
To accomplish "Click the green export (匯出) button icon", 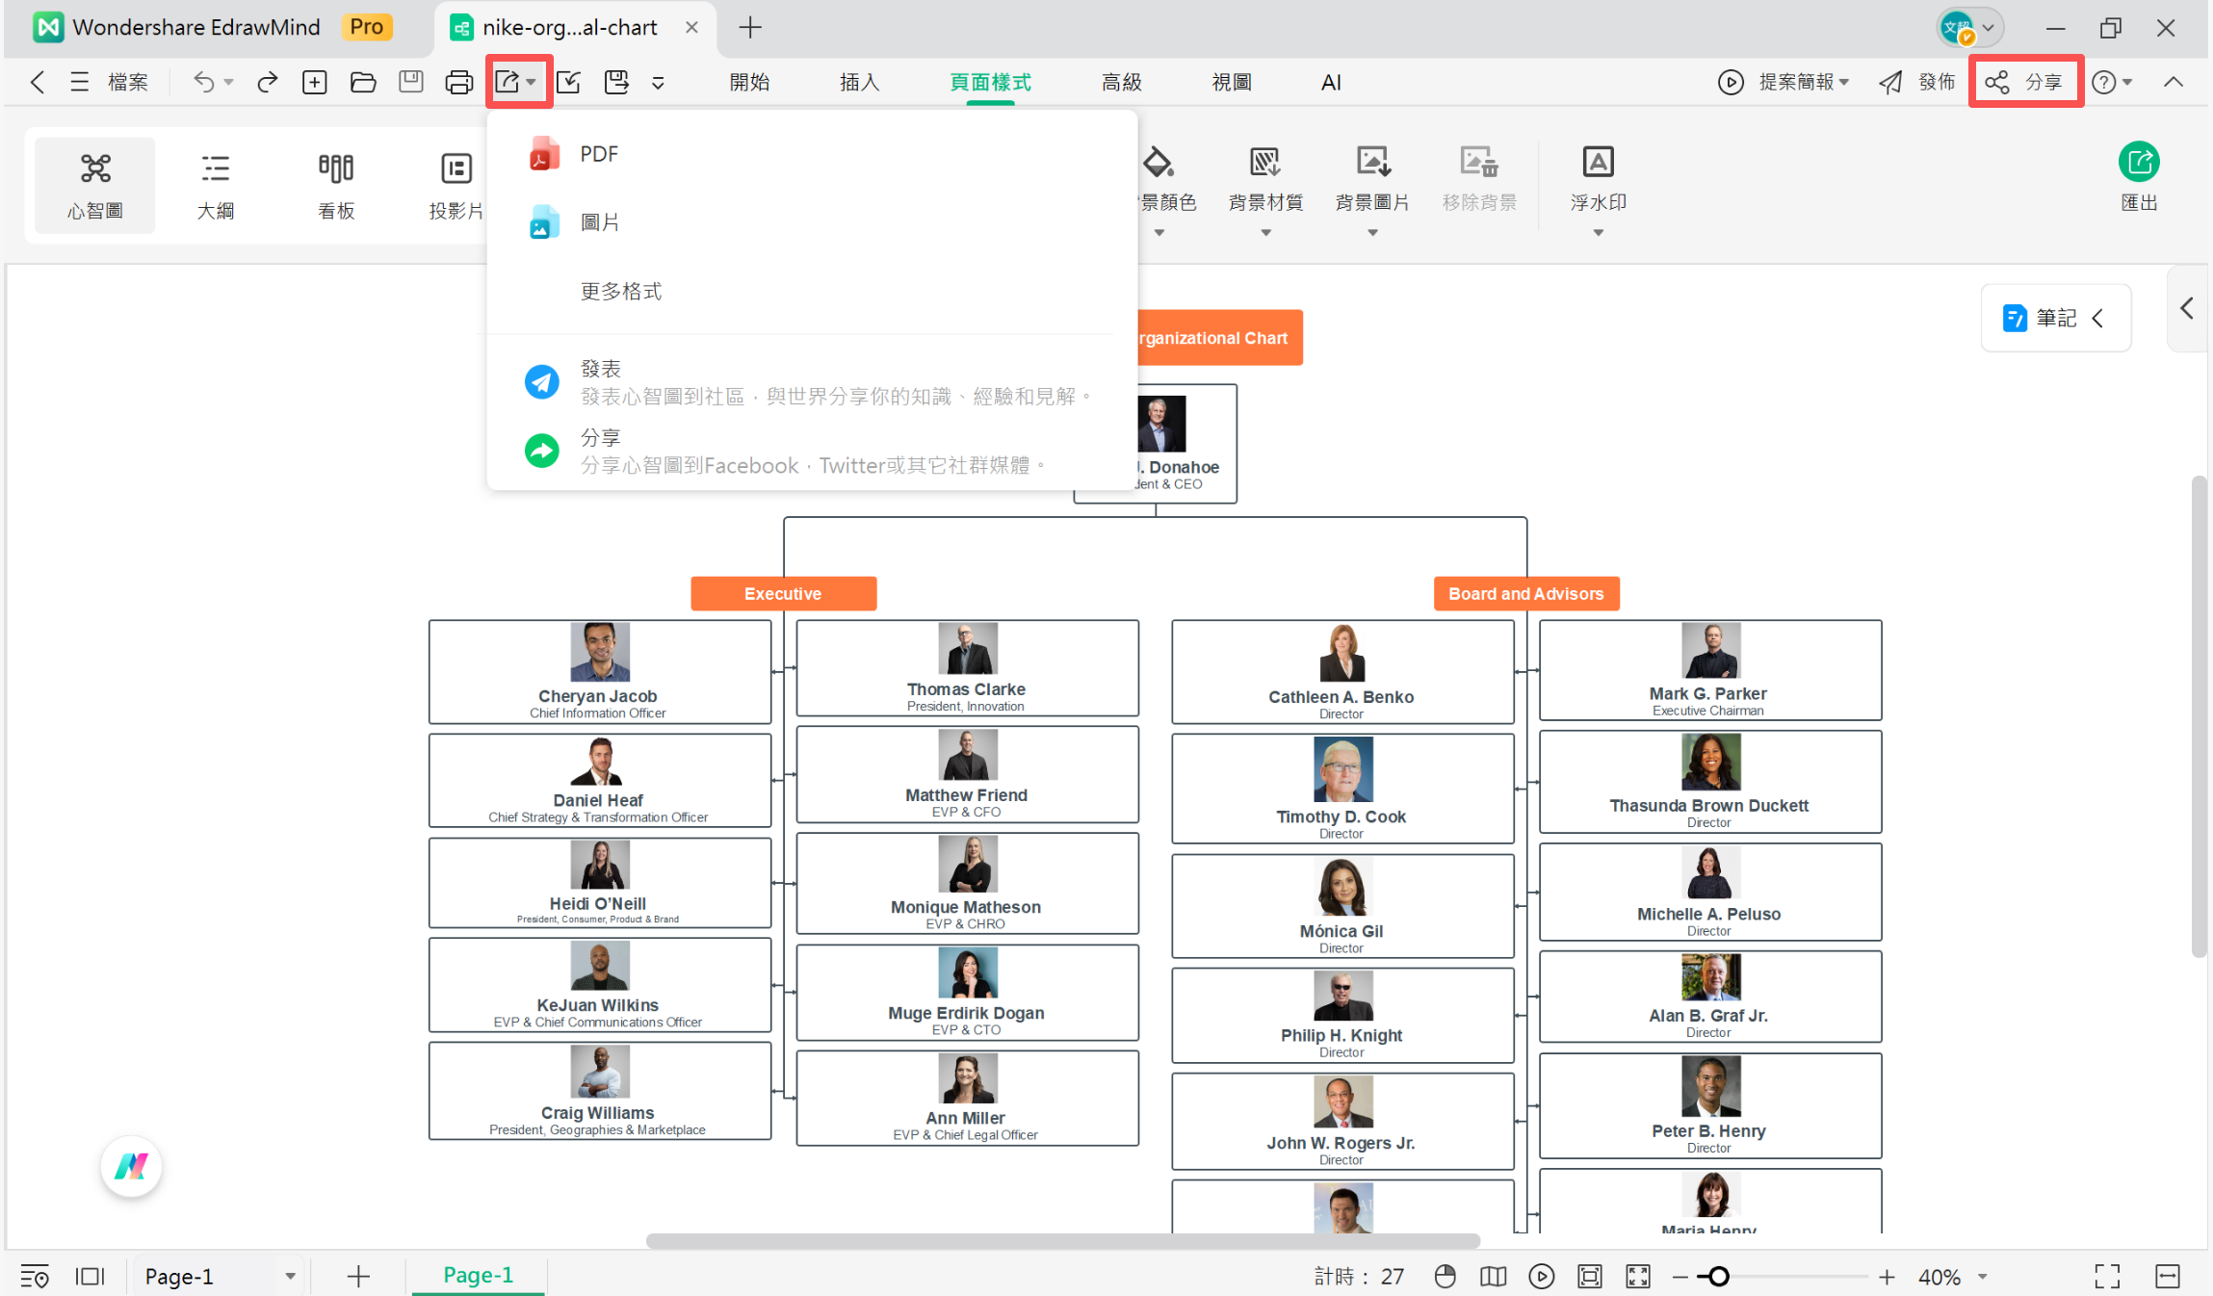I will (2138, 162).
